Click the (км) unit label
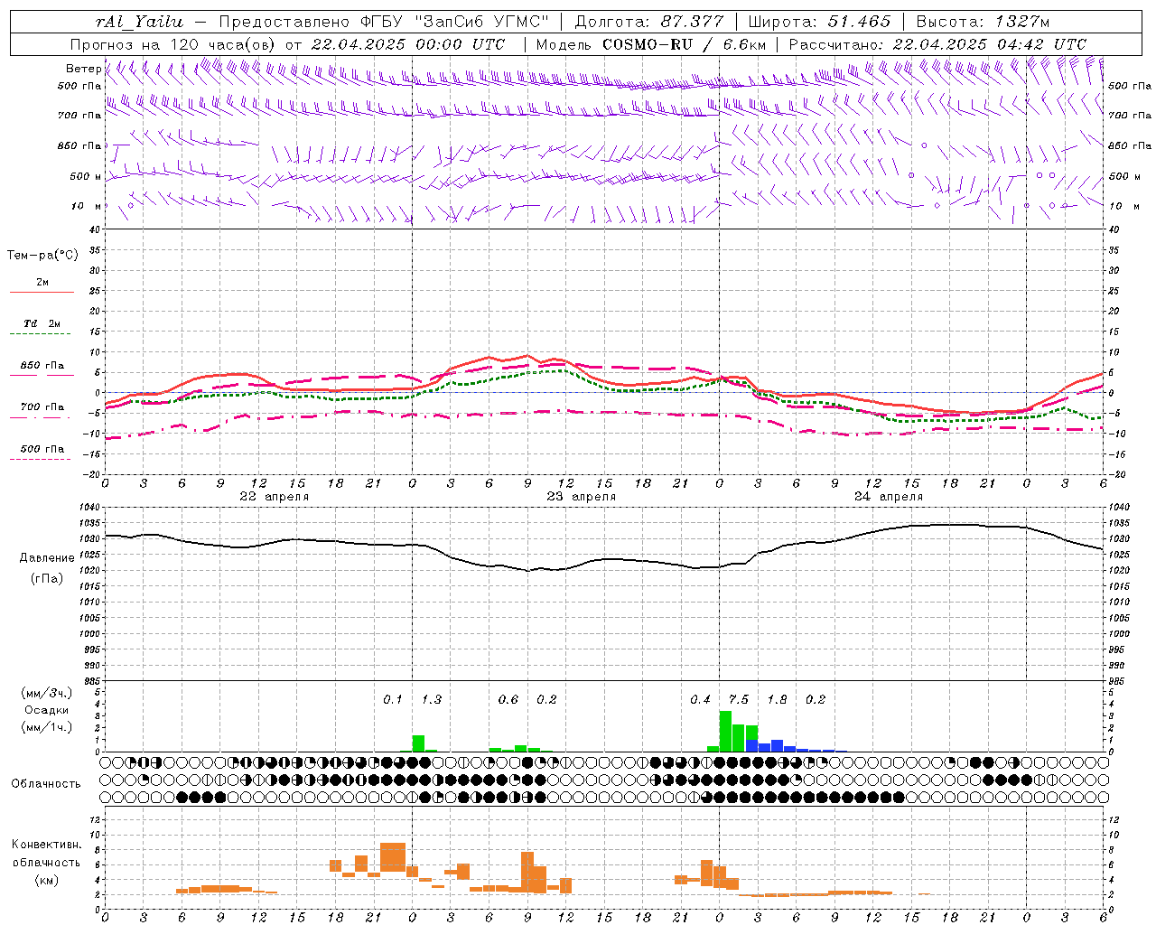Image resolution: width=1156 pixels, height=925 pixels. point(46,879)
